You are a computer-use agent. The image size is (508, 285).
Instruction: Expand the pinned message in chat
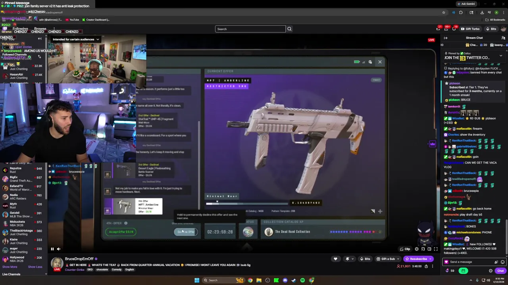coord(501,56)
